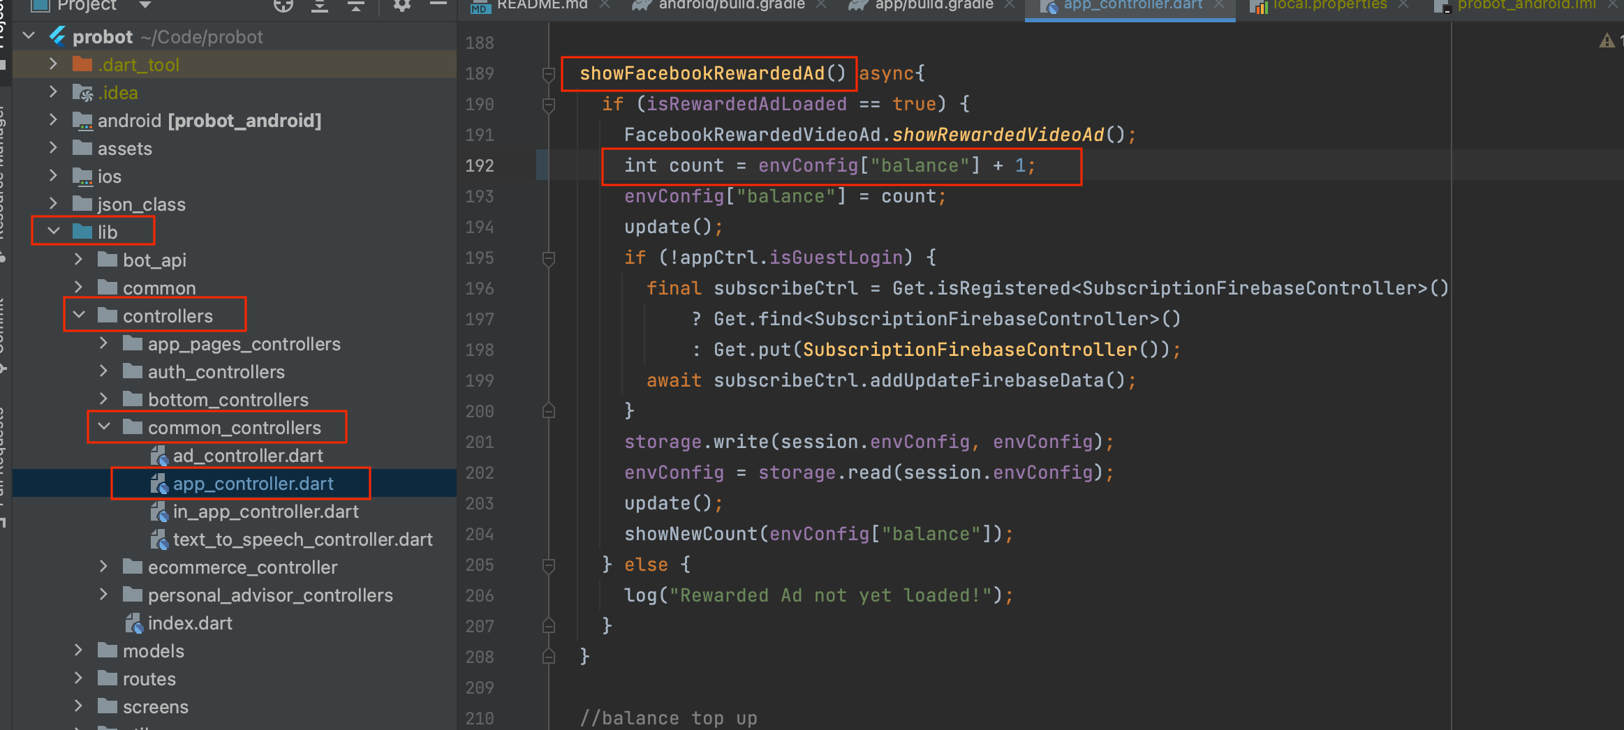Screen dimensions: 1624x730
Task: Open the Project view dropdown
Action: (145, 6)
